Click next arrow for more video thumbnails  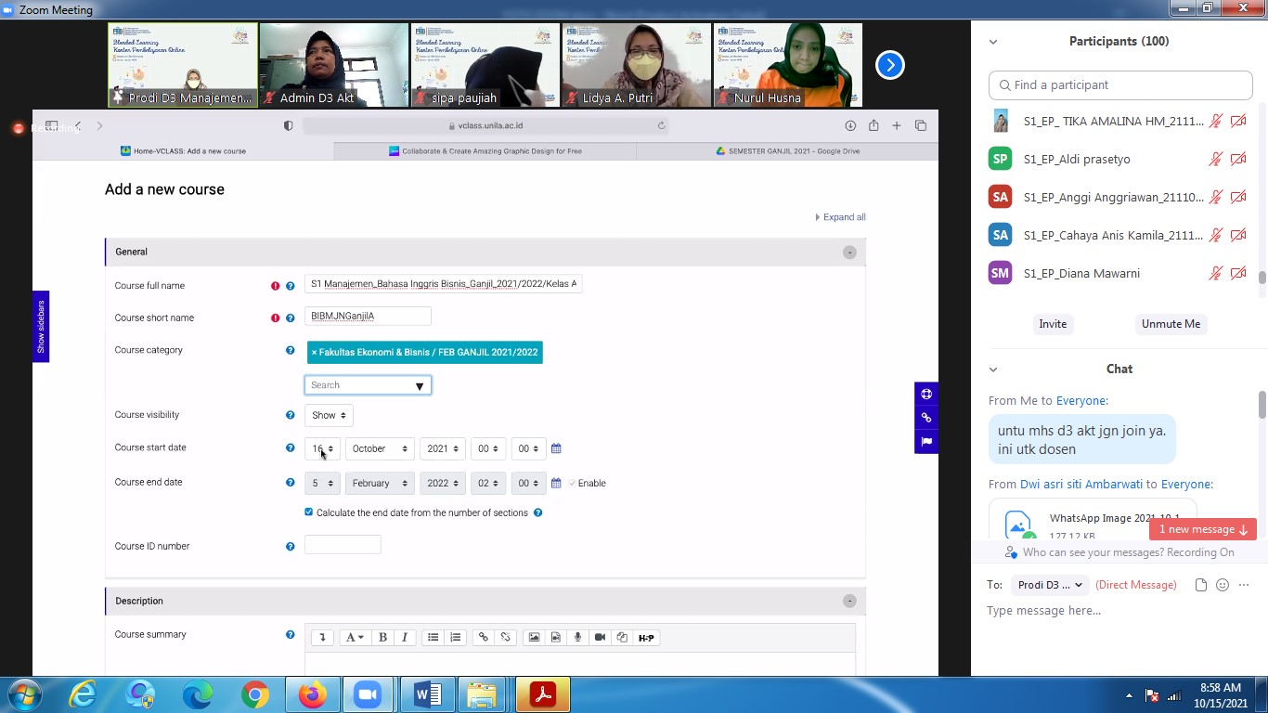pyautogui.click(x=889, y=65)
